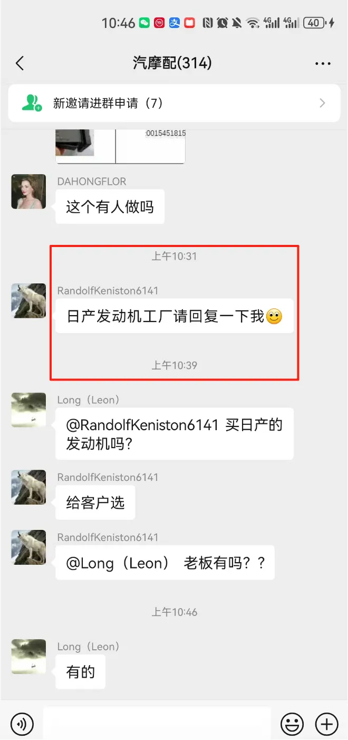
Task: Open the partially visible image message
Action: pyautogui.click(x=120, y=146)
